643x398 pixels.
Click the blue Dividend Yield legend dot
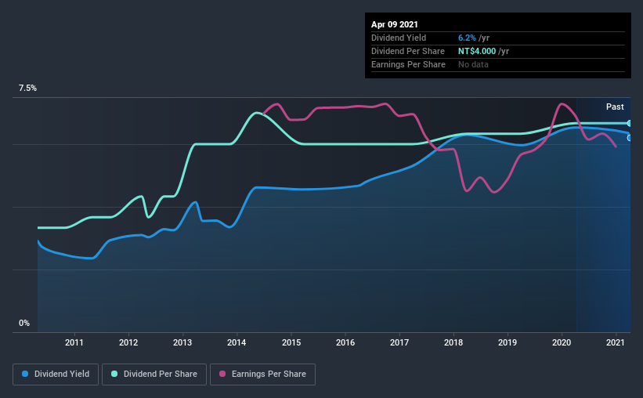pyautogui.click(x=24, y=374)
